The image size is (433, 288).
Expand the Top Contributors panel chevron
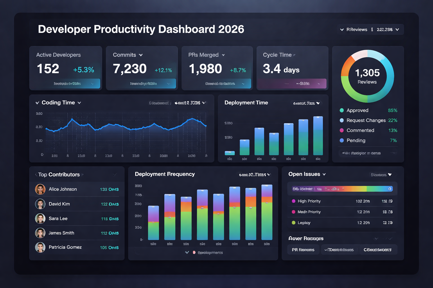114,175
